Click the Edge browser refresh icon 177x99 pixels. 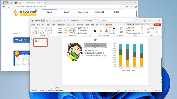coord(8,7)
